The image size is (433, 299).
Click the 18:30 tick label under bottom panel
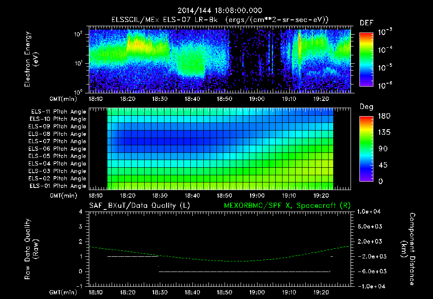[160, 292]
